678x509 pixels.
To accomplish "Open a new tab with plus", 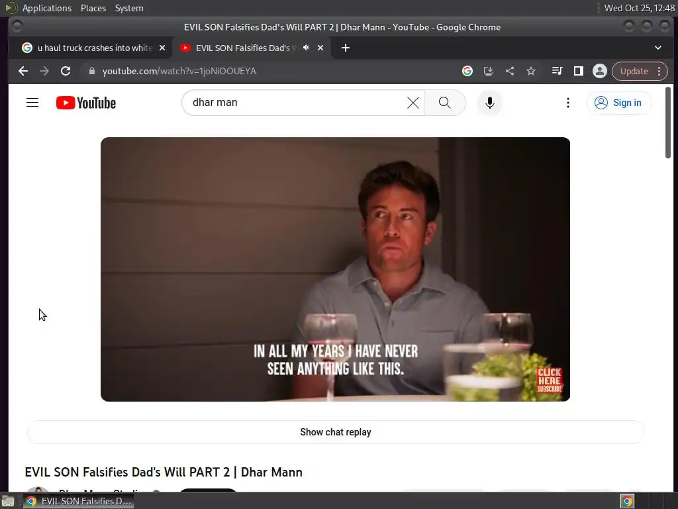I will click(346, 48).
